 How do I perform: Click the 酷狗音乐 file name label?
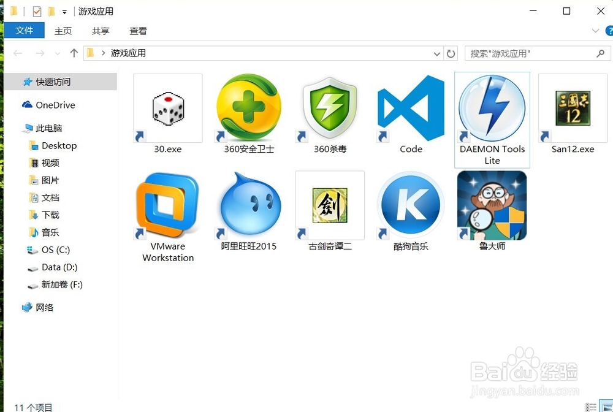[411, 246]
